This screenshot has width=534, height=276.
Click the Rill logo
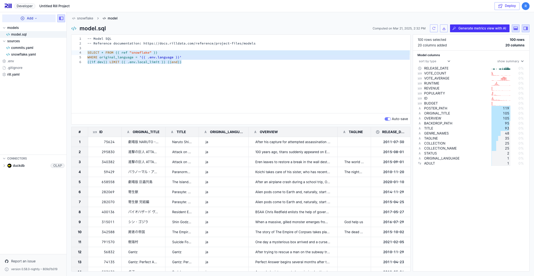pyautogui.click(x=8, y=6)
